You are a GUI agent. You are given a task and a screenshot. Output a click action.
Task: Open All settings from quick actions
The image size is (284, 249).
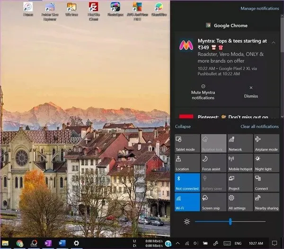point(240,202)
